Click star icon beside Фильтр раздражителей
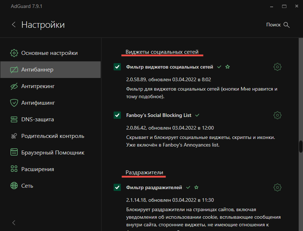Viewport: 303px width, 231px height. (x=196, y=187)
